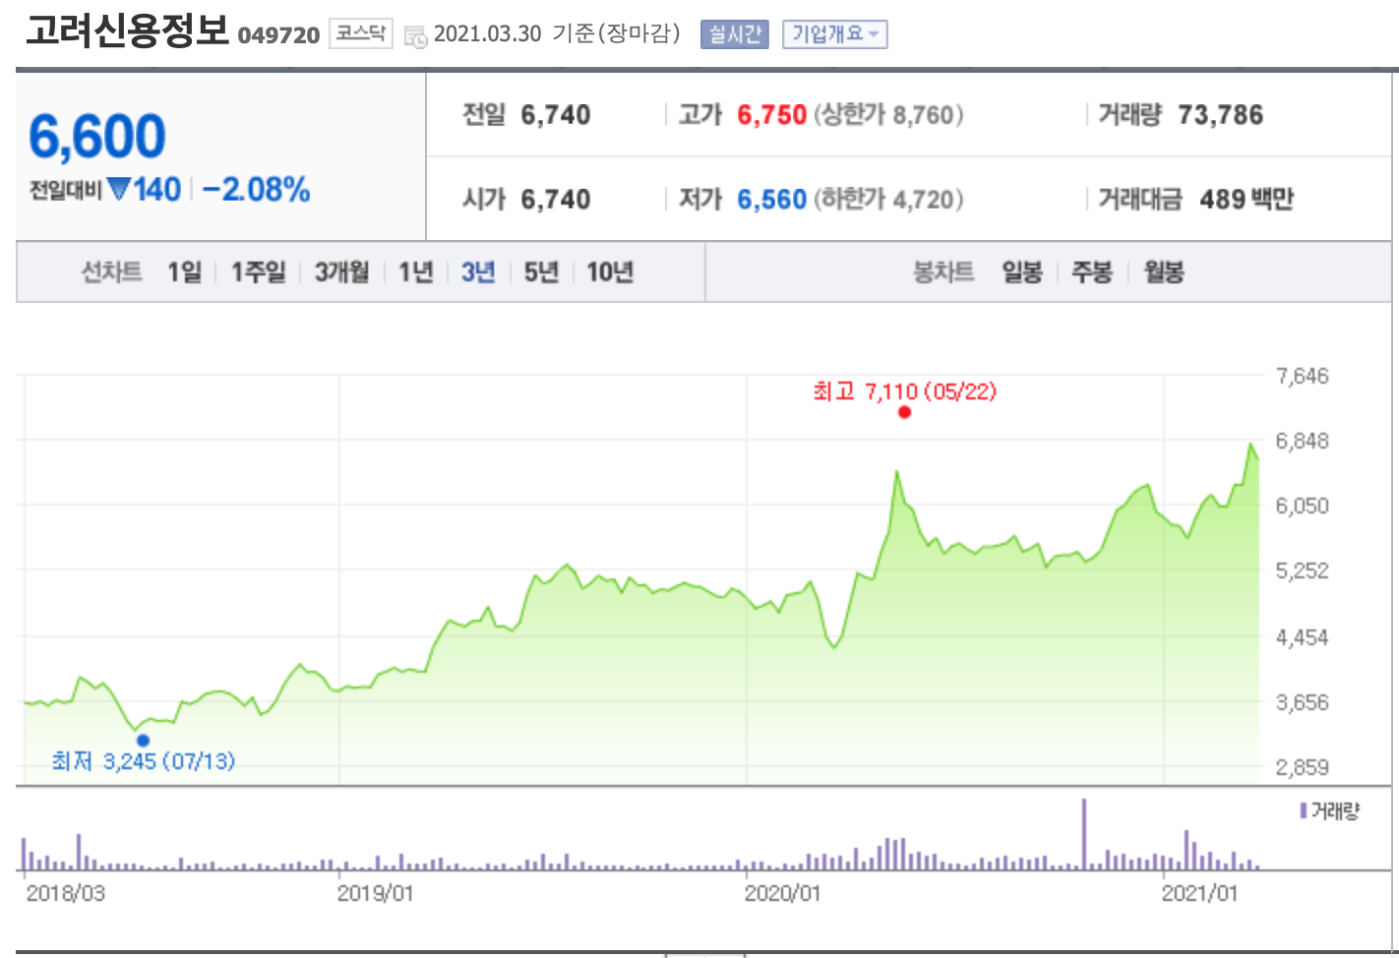Click the red 최고 7,110 marker dot
The width and height of the screenshot is (1399, 958).
904,412
